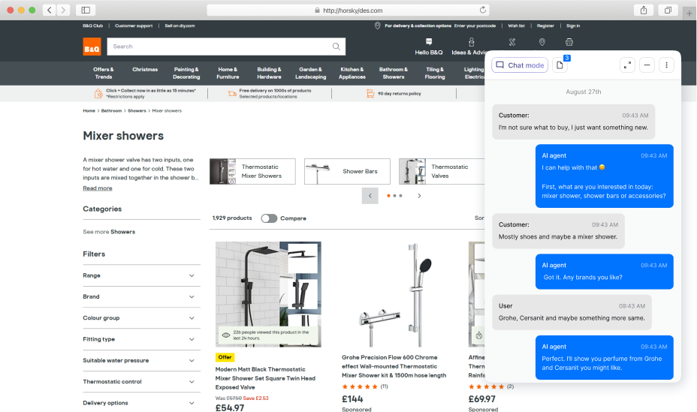Open Kitchen & Appliances menu
This screenshot has height=412, width=697.
click(352, 74)
